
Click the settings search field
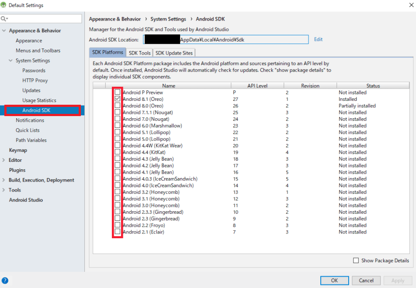(41, 19)
